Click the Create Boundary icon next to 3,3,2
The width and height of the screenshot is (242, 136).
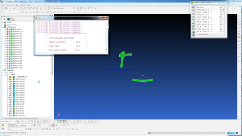pyautogui.click(x=3, y=129)
